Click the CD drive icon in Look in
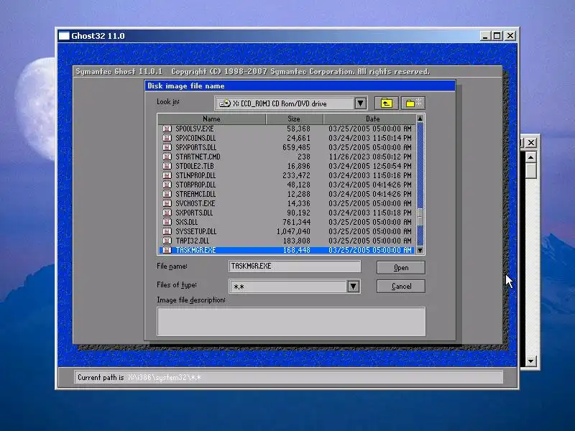This screenshot has width=575, height=431. tap(225, 103)
